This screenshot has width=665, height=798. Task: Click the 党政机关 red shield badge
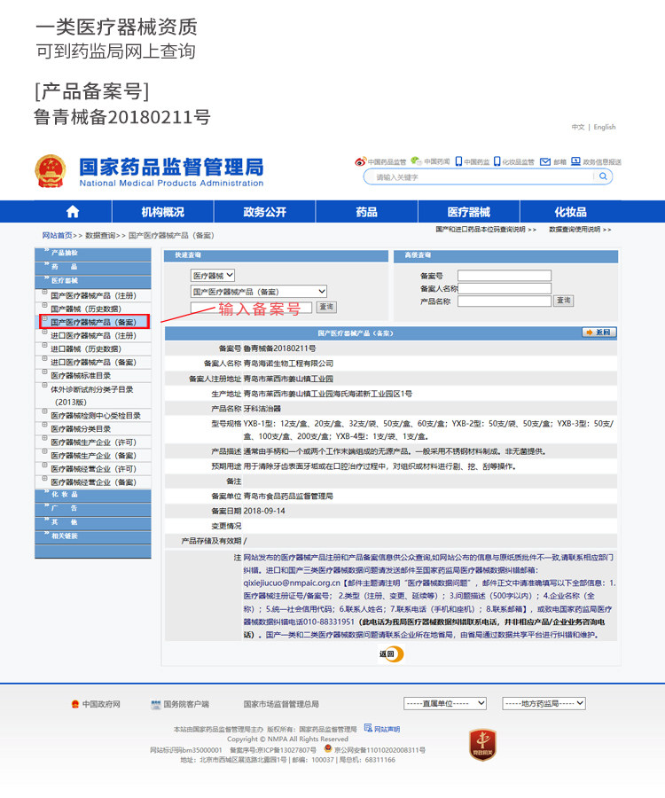click(483, 745)
